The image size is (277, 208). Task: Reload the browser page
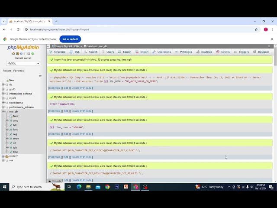(18, 29)
